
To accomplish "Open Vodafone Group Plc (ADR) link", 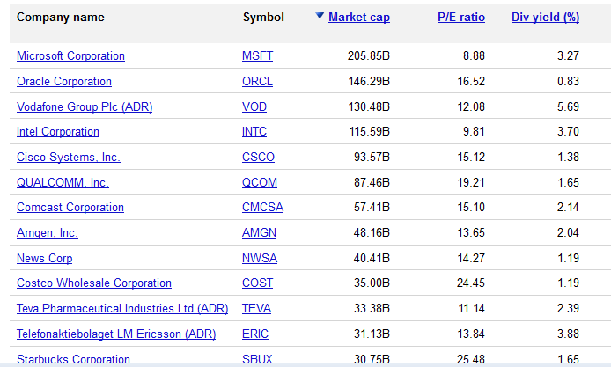I will click(x=85, y=106).
